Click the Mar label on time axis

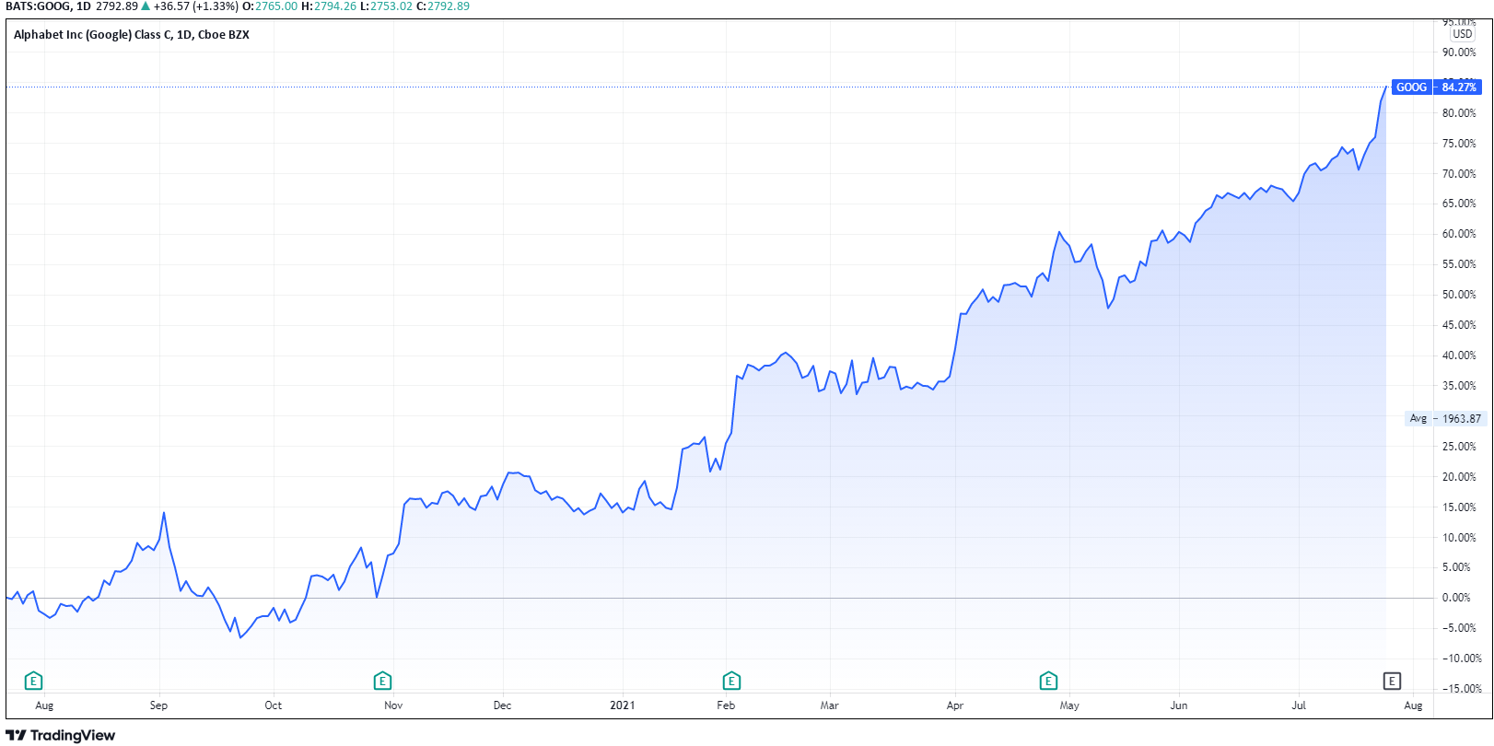click(x=830, y=705)
